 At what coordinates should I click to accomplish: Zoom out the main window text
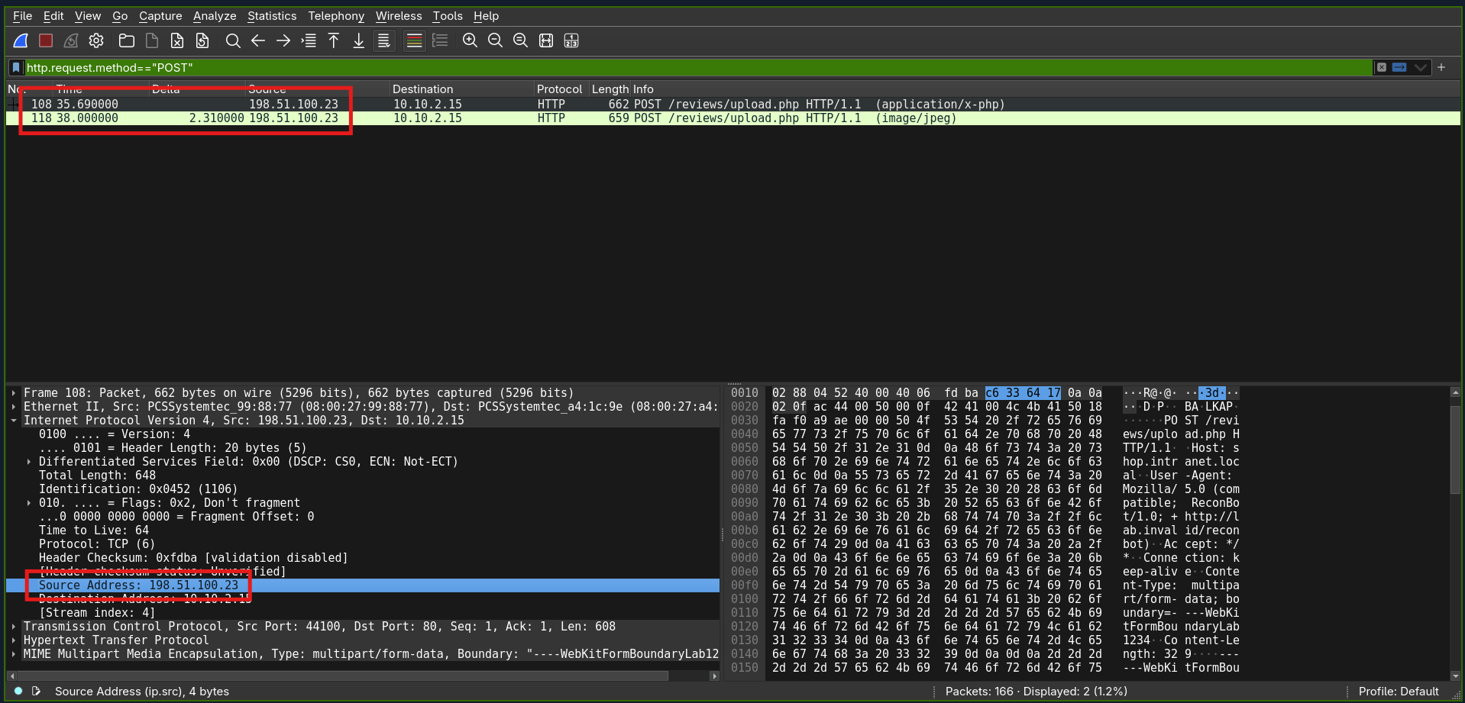click(495, 41)
